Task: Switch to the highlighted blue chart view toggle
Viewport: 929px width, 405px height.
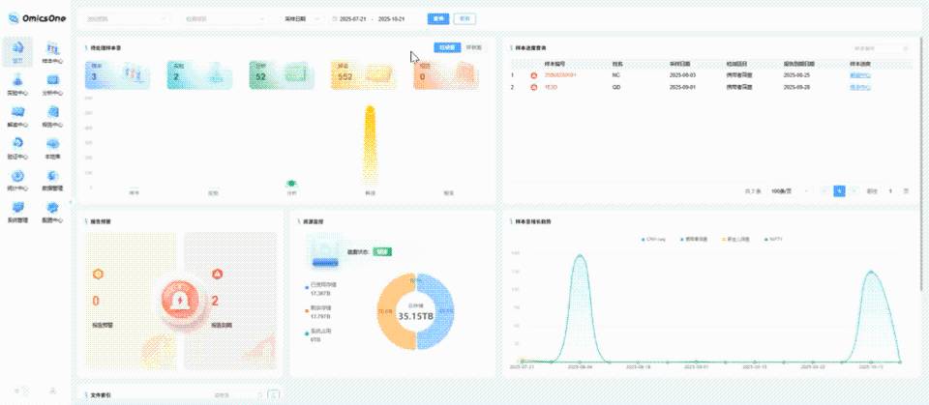Action: [446, 46]
